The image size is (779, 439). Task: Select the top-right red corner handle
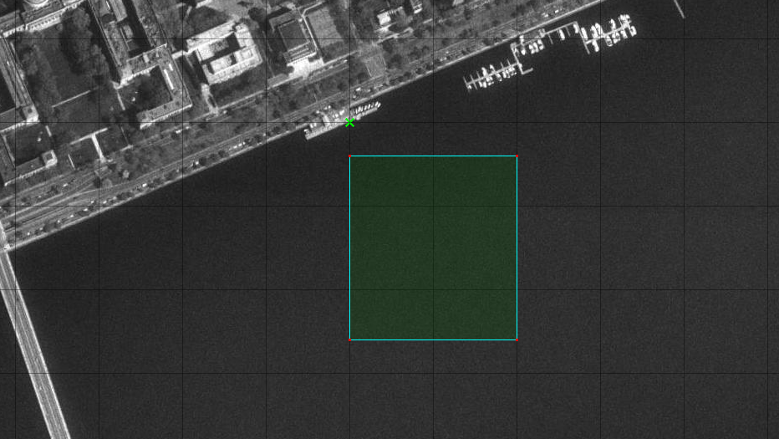pos(517,156)
